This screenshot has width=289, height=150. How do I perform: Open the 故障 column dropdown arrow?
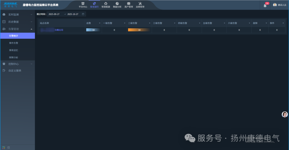click(x=266, y=23)
